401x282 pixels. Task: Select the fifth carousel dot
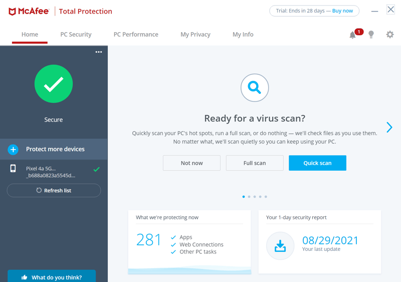pyautogui.click(x=266, y=197)
